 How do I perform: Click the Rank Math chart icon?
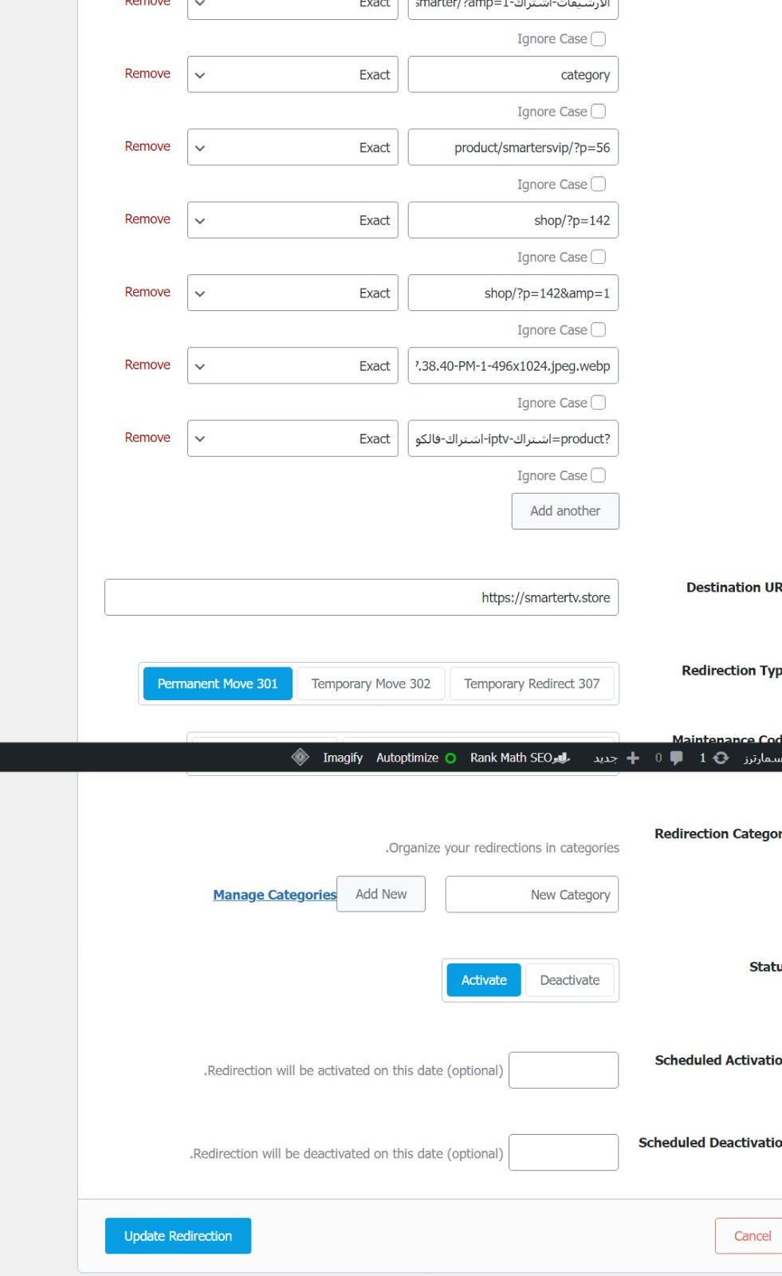pos(562,758)
